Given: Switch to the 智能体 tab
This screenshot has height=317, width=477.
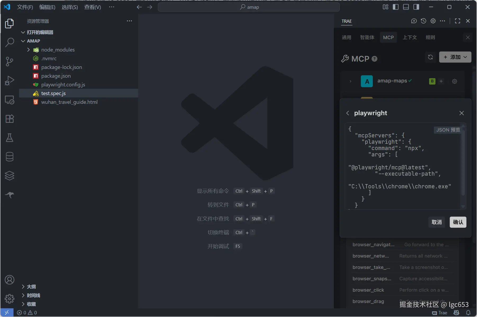Looking at the screenshot, I should [x=367, y=38].
